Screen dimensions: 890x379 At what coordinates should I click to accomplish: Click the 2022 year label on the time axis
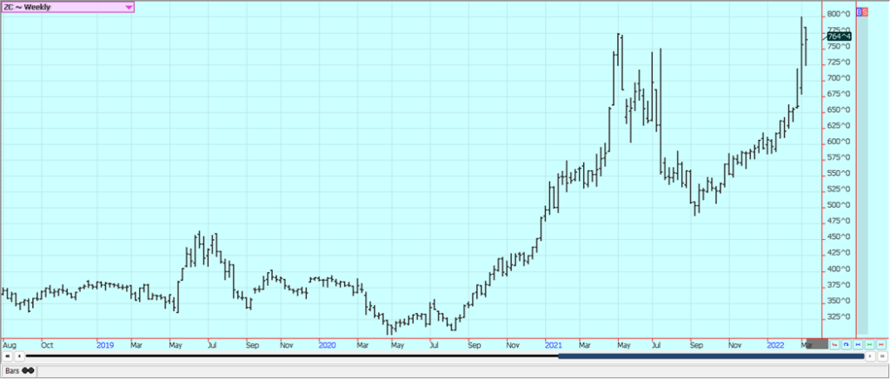776,344
